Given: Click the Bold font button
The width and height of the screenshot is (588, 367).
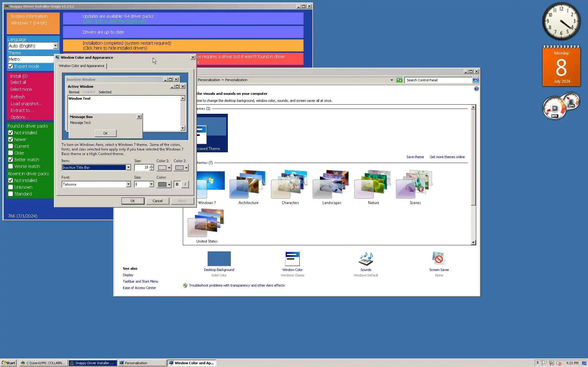Looking at the screenshot, I should click(x=177, y=184).
